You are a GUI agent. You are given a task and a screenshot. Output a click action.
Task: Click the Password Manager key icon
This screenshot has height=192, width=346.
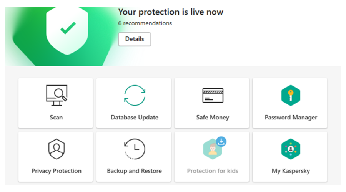pyautogui.click(x=291, y=95)
